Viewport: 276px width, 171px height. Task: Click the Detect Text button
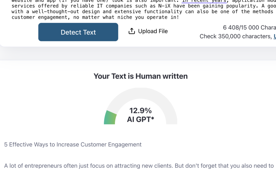(x=78, y=32)
